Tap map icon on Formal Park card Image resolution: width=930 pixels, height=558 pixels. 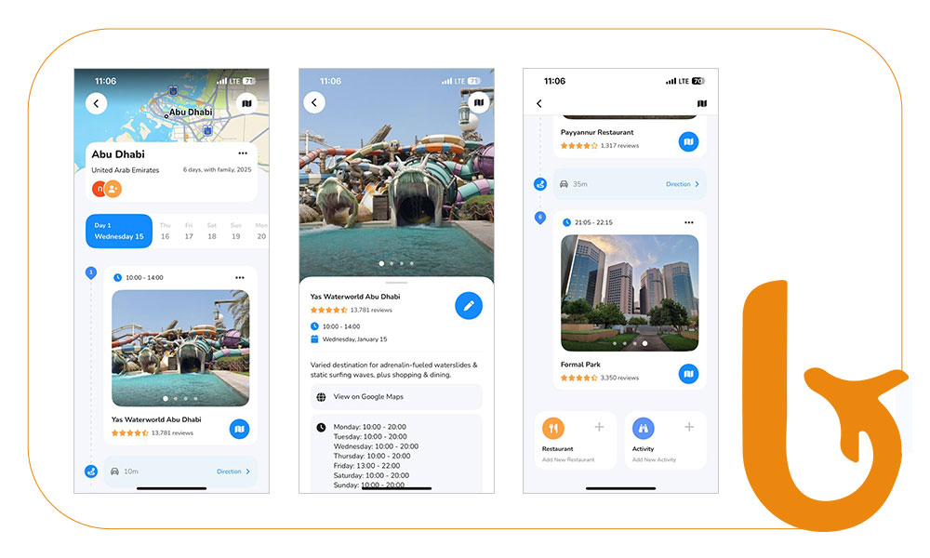click(x=687, y=374)
